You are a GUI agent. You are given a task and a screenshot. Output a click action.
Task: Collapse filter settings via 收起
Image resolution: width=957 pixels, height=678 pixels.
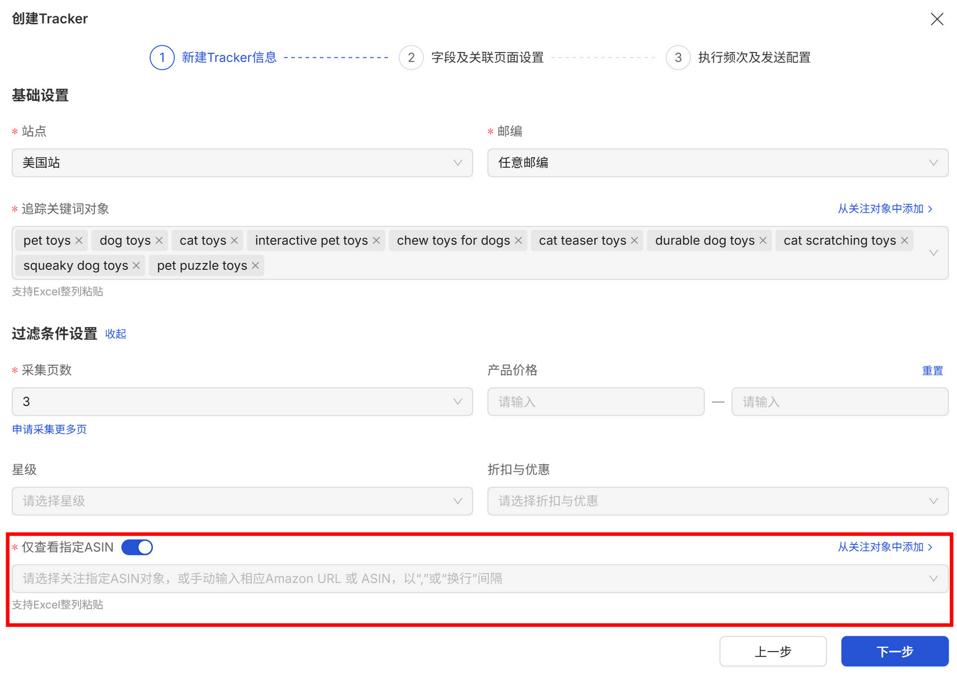(x=116, y=334)
